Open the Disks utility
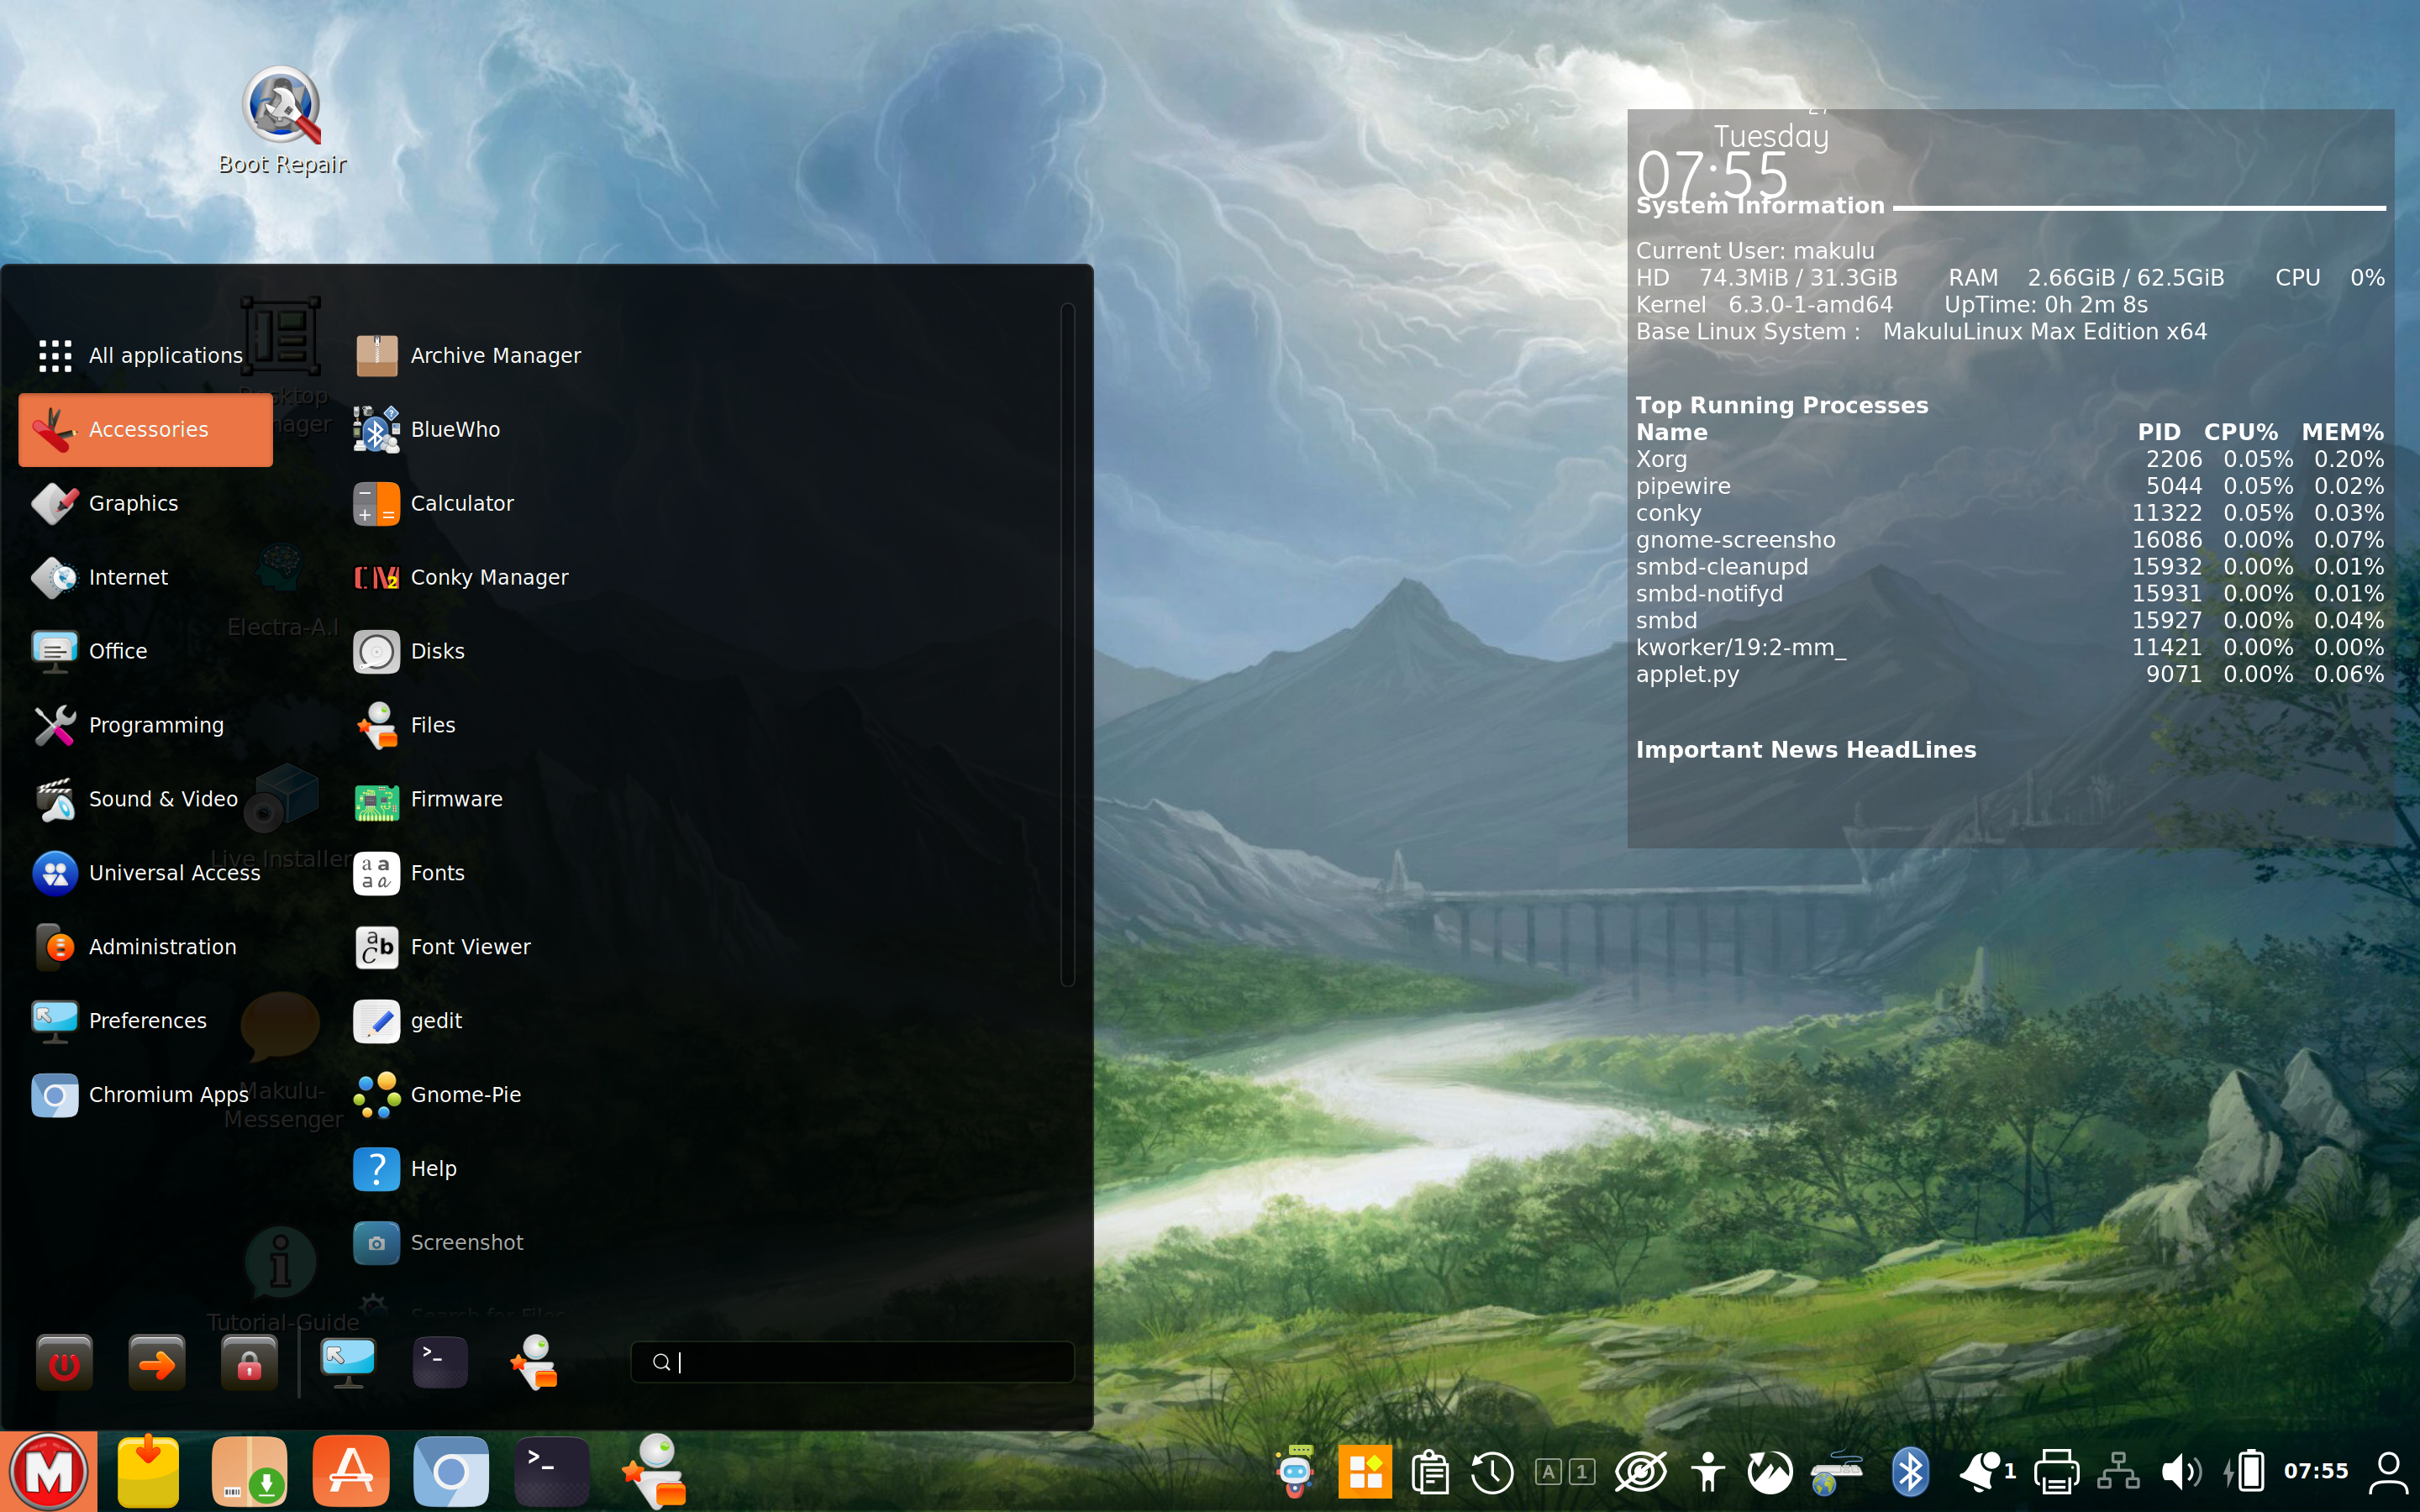Image resolution: width=2420 pixels, height=1512 pixels. [409, 651]
